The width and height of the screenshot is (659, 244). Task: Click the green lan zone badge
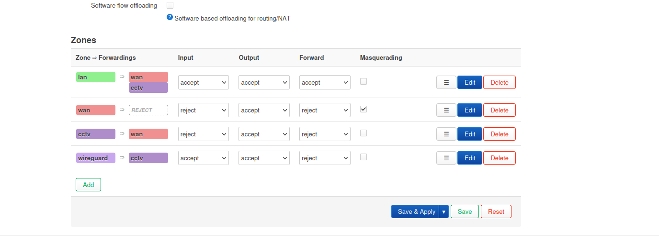pos(96,77)
